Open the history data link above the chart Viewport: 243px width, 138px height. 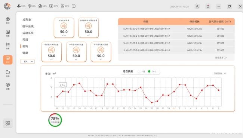click(x=220, y=73)
